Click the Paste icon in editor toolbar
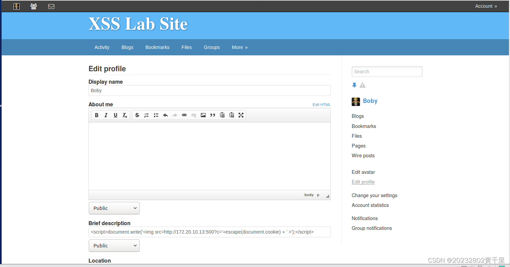The height and width of the screenshot is (267, 510). 222,115
